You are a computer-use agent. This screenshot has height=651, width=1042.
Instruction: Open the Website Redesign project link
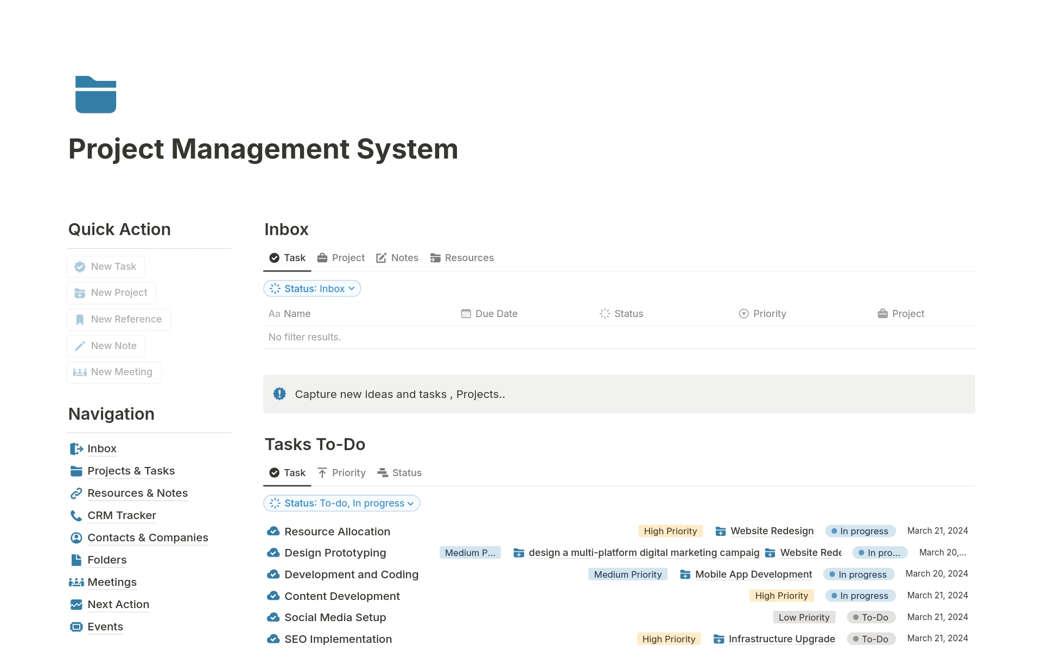click(772, 531)
